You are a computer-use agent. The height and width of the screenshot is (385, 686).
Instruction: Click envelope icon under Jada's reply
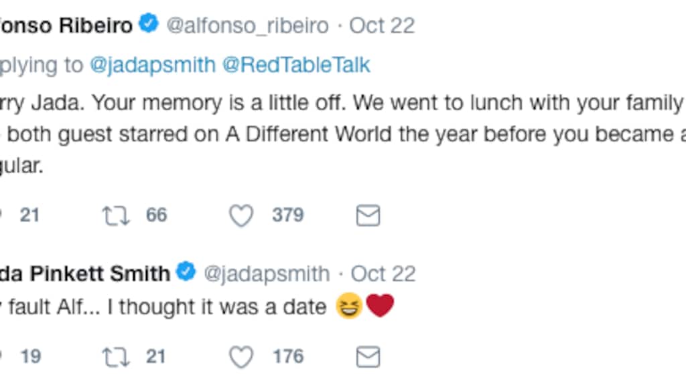tap(368, 356)
